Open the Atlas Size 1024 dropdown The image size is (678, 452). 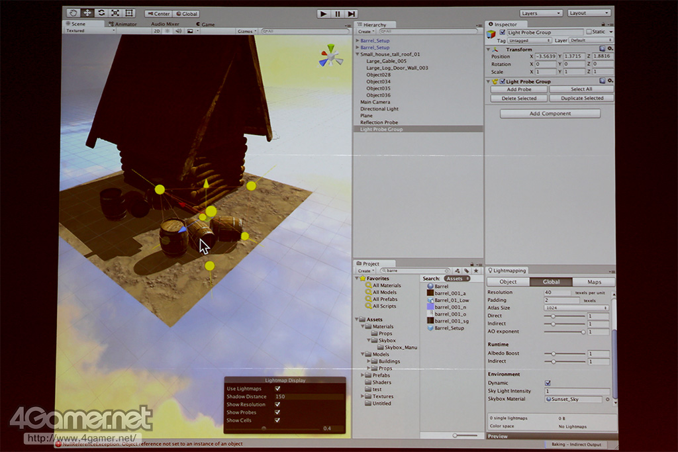577,308
